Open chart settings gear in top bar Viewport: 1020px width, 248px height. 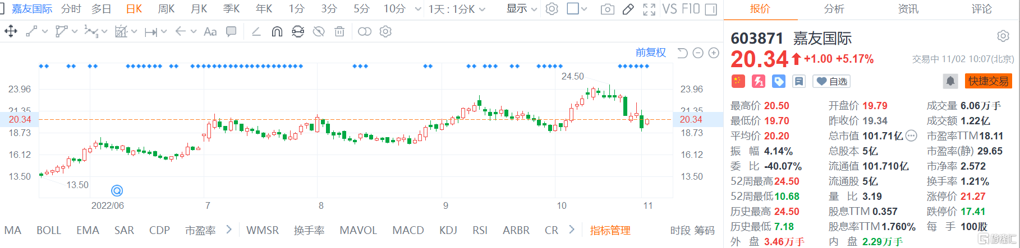(x=552, y=9)
